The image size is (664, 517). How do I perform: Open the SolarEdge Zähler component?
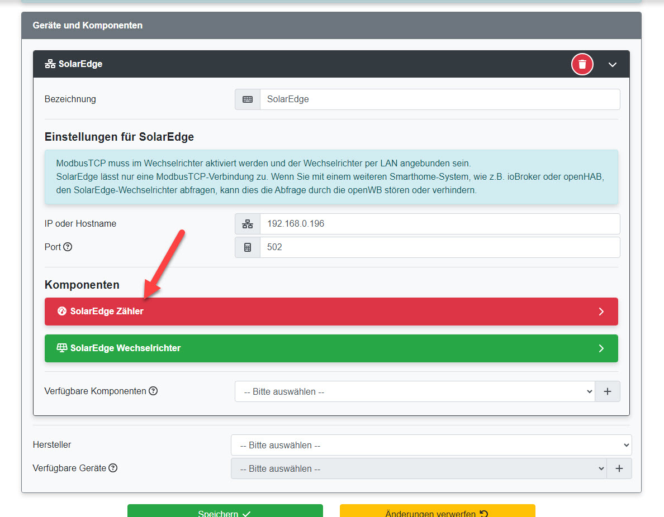[x=331, y=312]
